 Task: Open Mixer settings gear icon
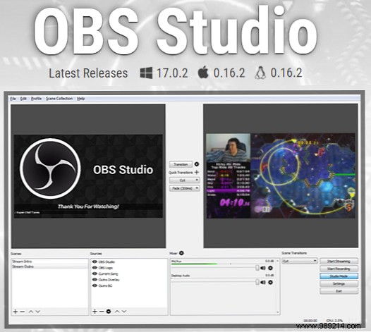(x=181, y=253)
